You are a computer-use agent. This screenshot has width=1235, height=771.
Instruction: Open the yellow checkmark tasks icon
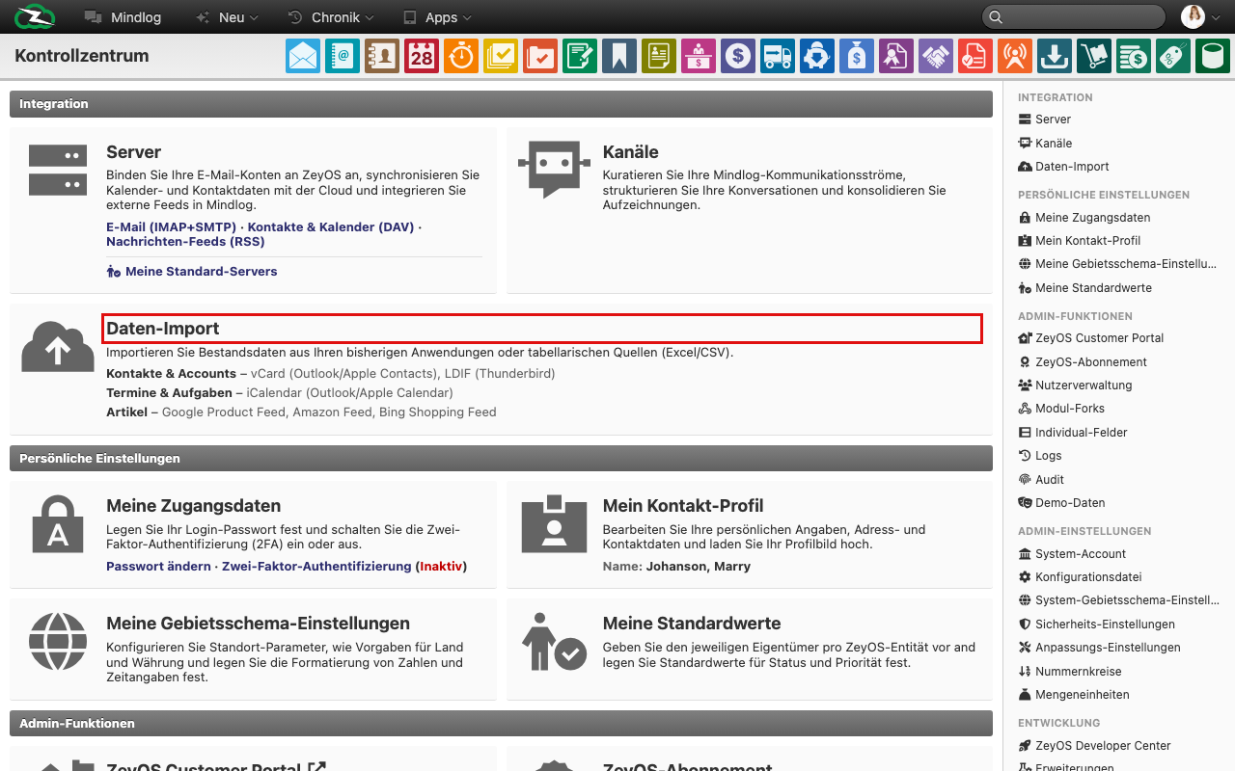tap(501, 56)
